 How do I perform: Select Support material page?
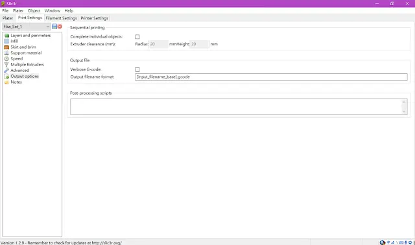[26, 53]
